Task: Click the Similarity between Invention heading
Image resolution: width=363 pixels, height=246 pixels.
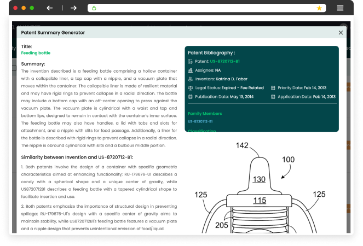Action: [77, 157]
